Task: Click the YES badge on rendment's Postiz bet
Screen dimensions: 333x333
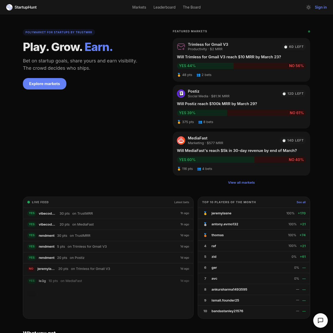Action: pos(31,258)
